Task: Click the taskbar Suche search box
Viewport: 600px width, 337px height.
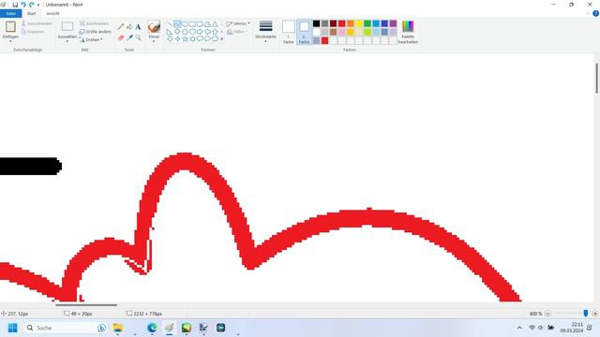Action: [x=66, y=328]
